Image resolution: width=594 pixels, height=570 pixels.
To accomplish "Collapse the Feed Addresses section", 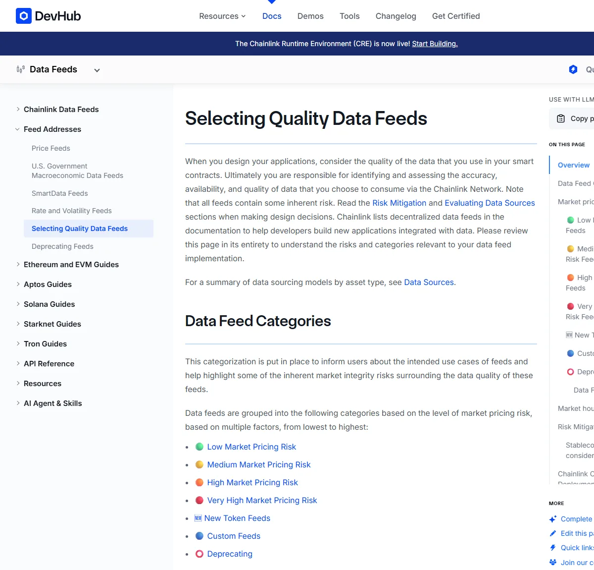I will pos(18,129).
